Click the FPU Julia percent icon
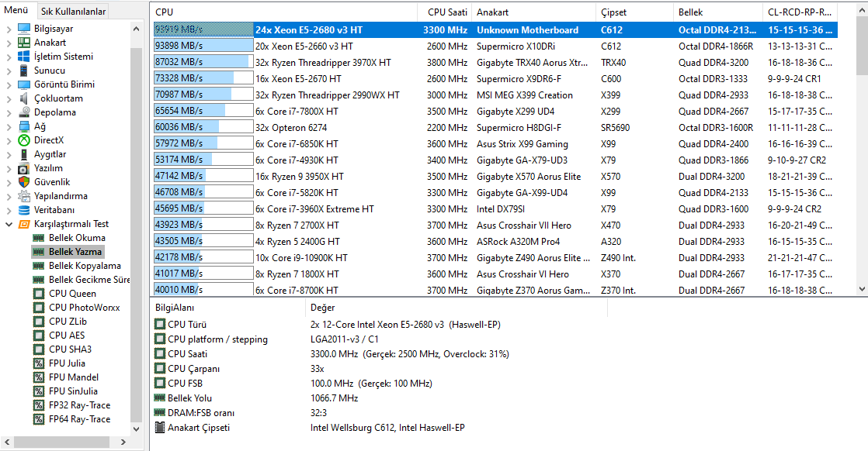The image size is (868, 451). 38,363
